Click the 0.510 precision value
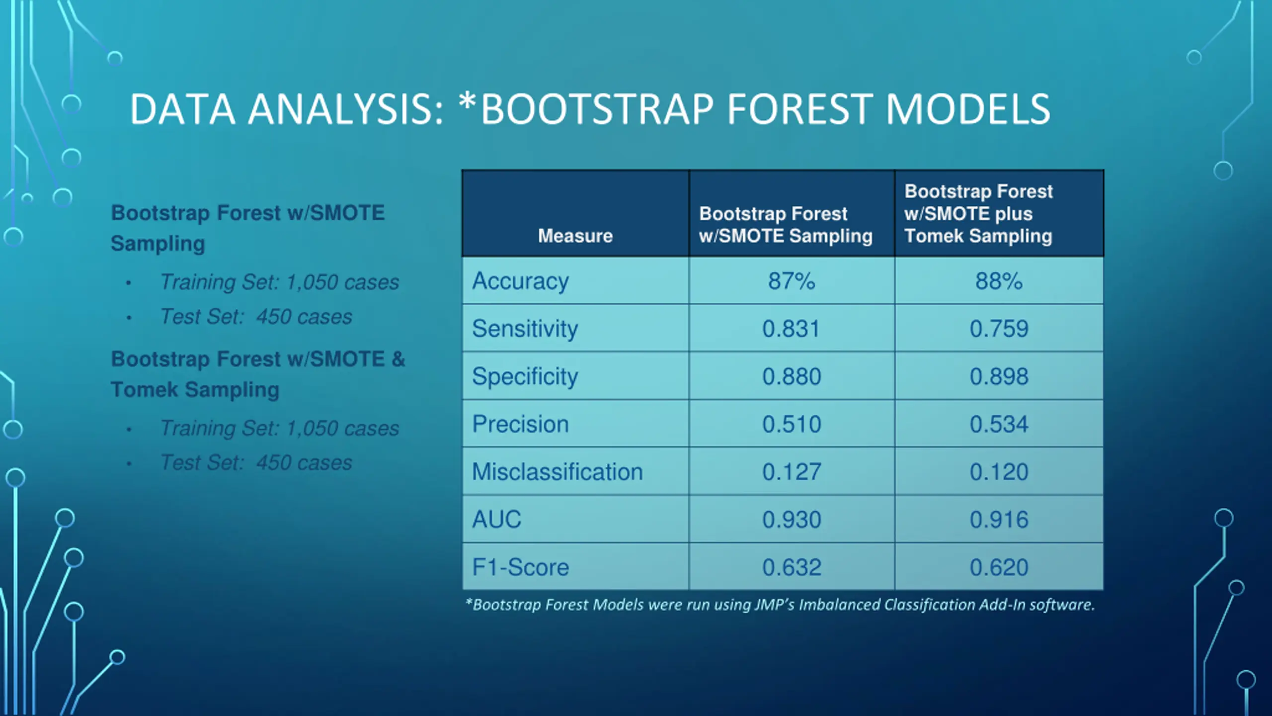This screenshot has height=716, width=1272. click(x=792, y=424)
